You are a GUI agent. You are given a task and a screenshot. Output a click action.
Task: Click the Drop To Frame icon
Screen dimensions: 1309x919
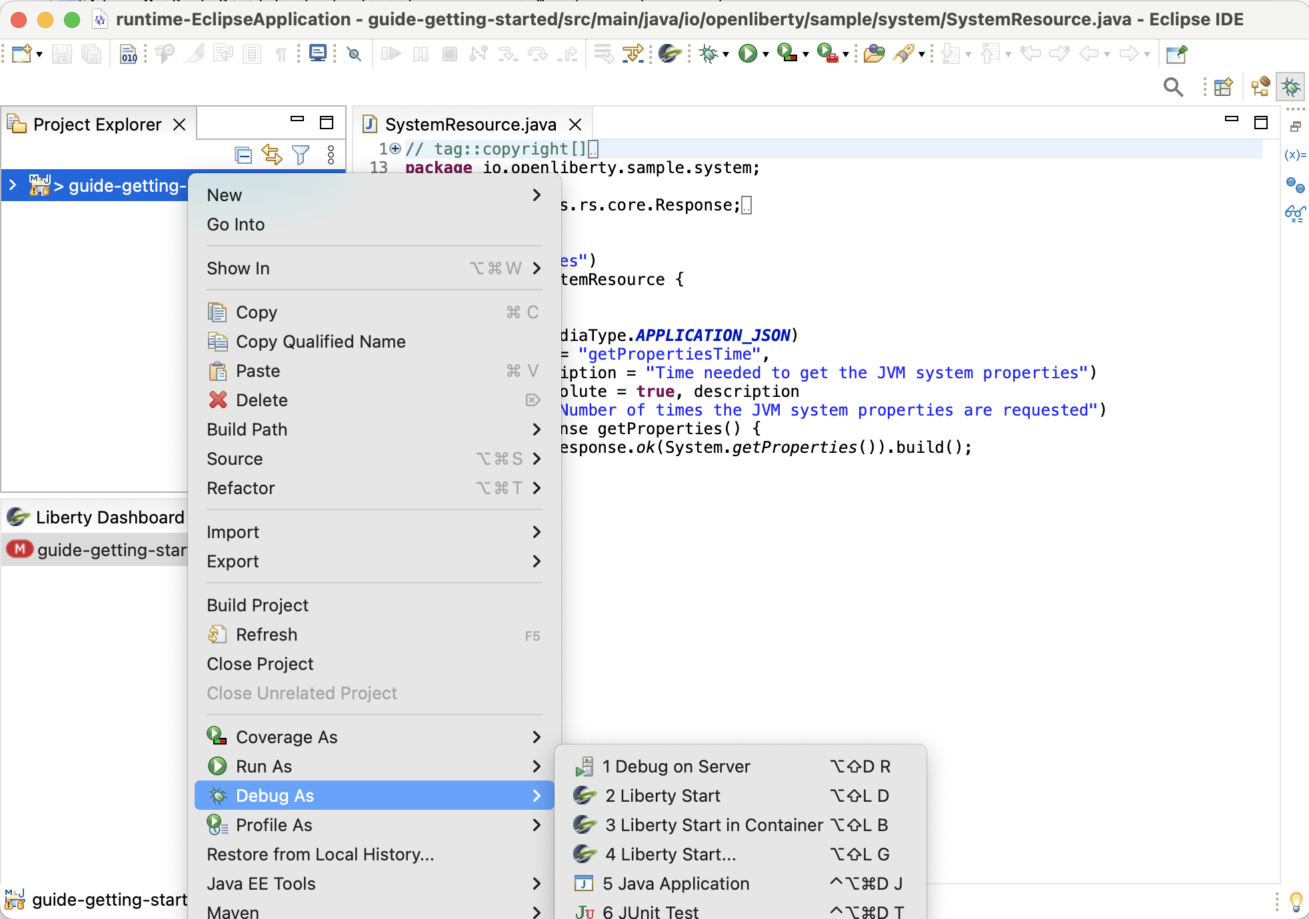point(603,54)
